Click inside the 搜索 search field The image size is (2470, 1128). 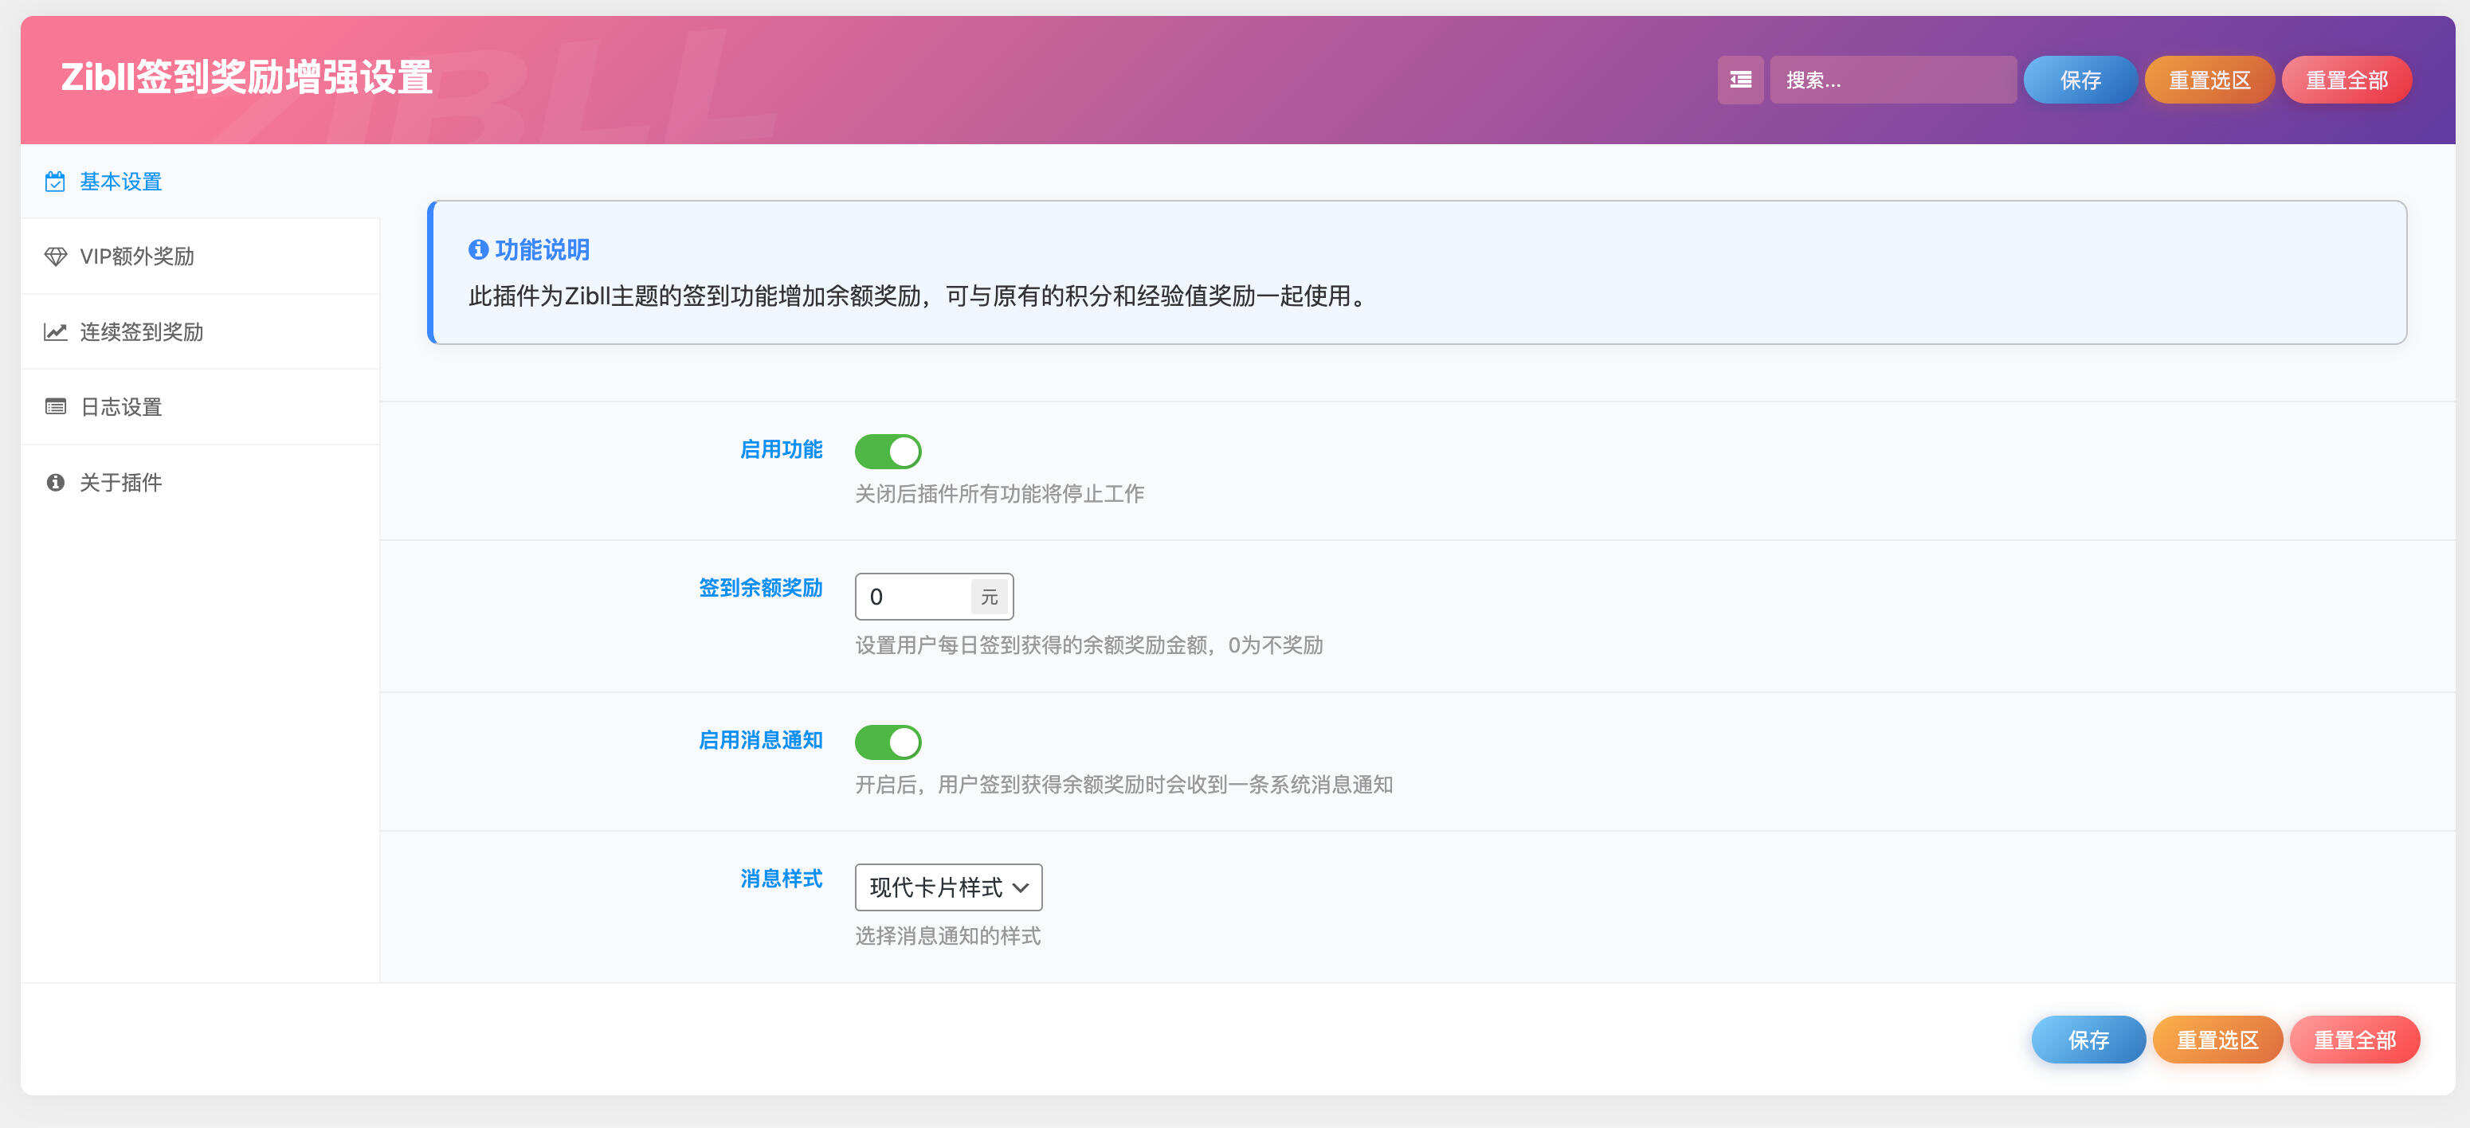tap(1894, 80)
